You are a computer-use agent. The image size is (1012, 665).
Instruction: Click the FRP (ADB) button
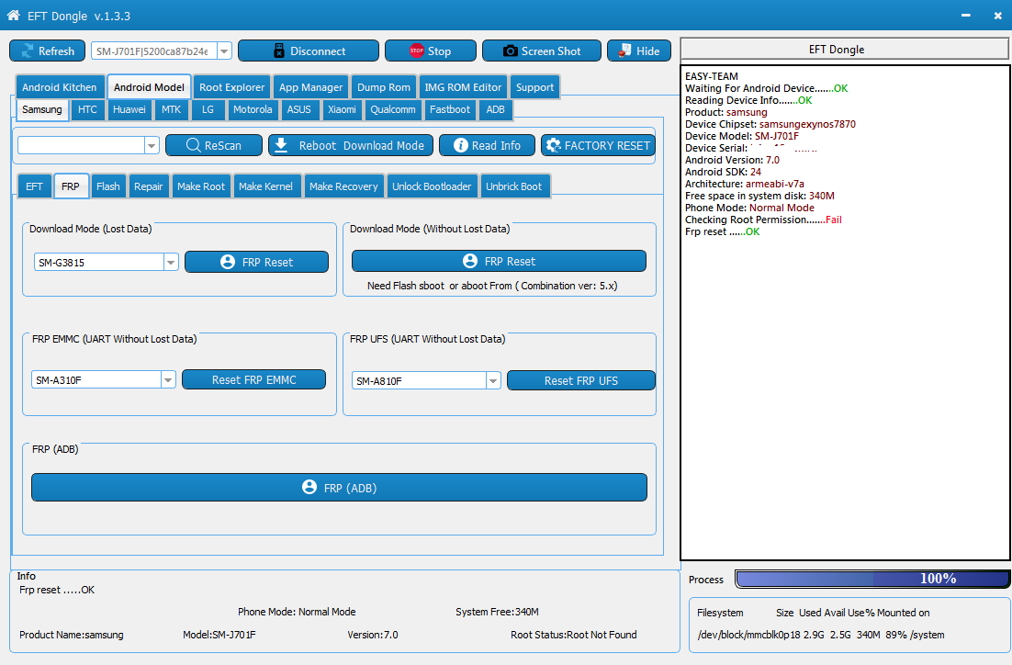coord(339,488)
